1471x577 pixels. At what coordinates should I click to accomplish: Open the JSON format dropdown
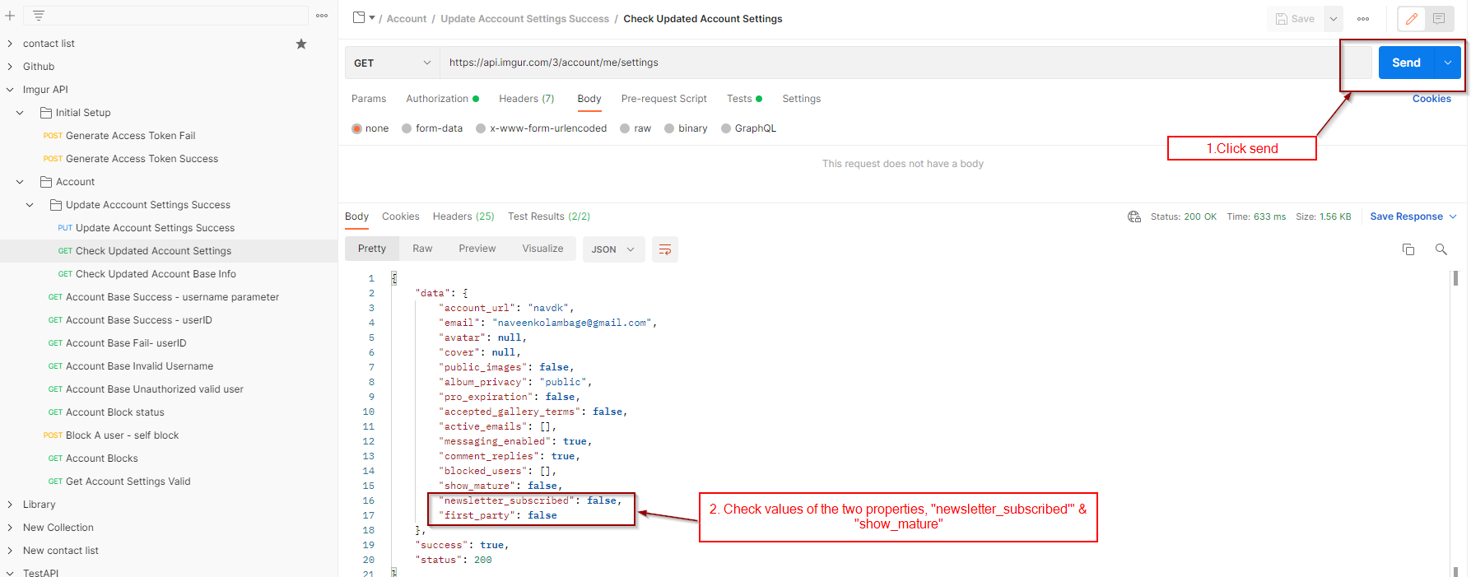point(613,249)
